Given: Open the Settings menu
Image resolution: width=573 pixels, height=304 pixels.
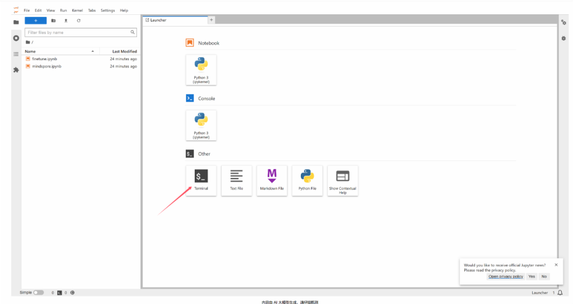Looking at the screenshot, I should click(x=107, y=11).
